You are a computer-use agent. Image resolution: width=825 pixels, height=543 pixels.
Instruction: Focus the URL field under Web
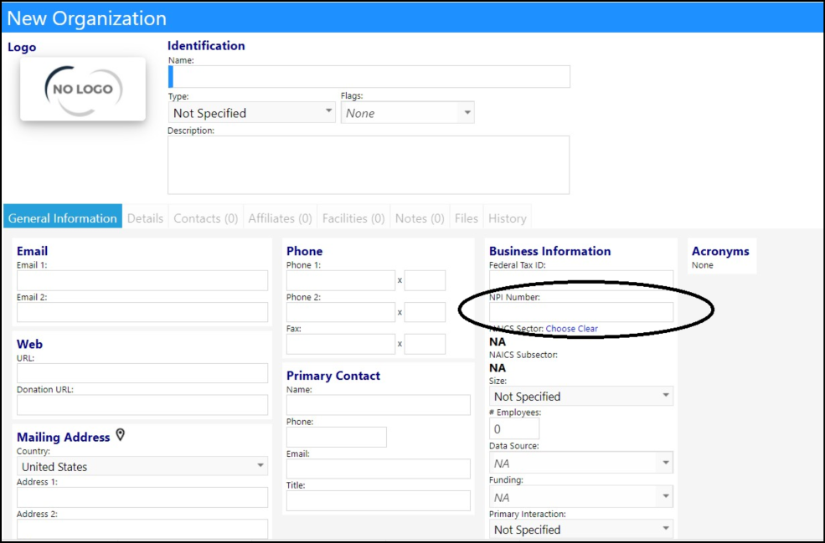142,373
